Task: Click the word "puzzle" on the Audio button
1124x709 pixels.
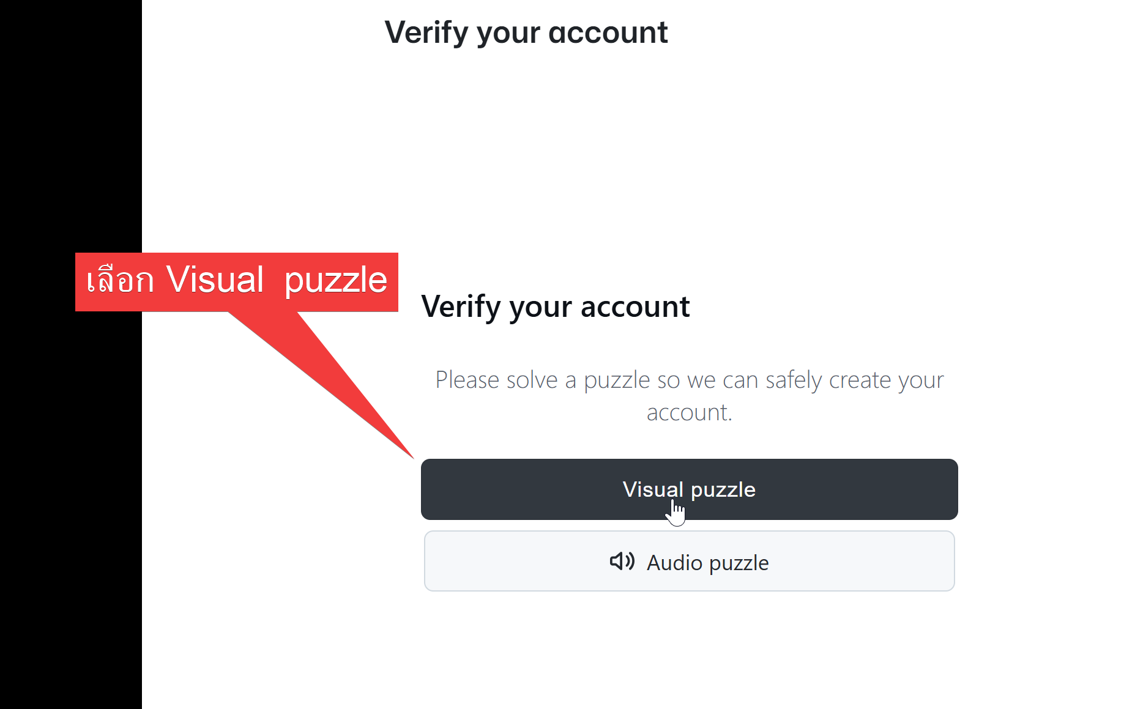Action: 739,563
